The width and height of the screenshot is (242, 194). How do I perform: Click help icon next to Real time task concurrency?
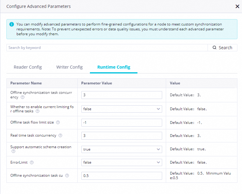60,135
